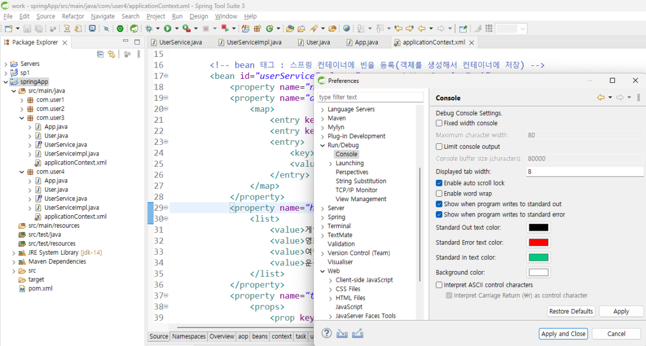Click the New Java Class toolbar icon
The image size is (646, 346).
pos(269,29)
